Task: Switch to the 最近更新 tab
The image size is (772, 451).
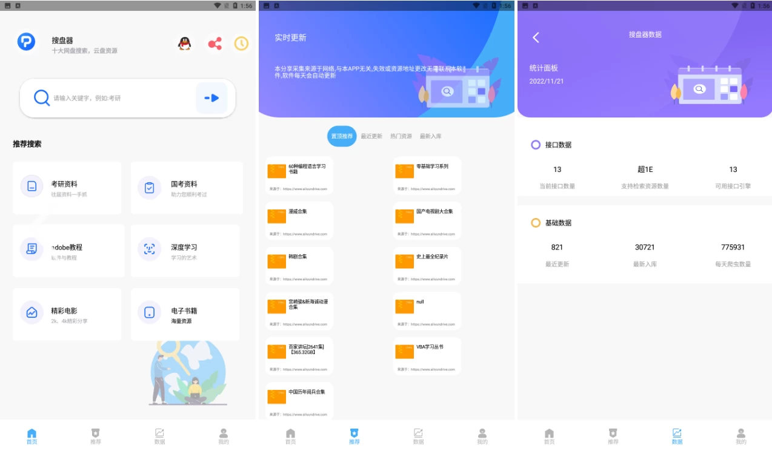Action: tap(371, 136)
